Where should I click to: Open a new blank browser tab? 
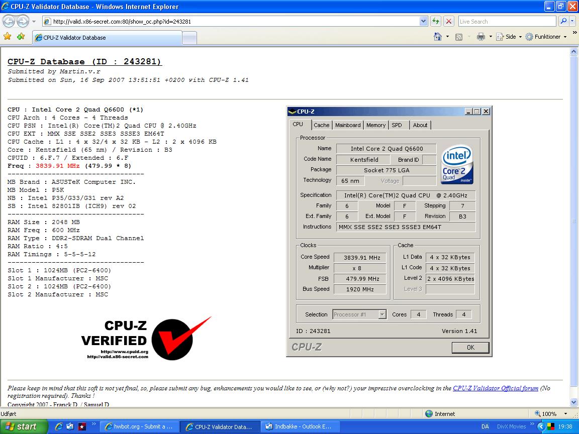189,38
